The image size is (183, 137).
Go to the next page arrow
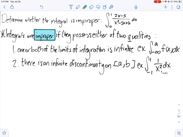(x=179, y=122)
